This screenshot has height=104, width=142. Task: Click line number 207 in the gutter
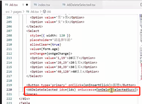(x=9, y=31)
